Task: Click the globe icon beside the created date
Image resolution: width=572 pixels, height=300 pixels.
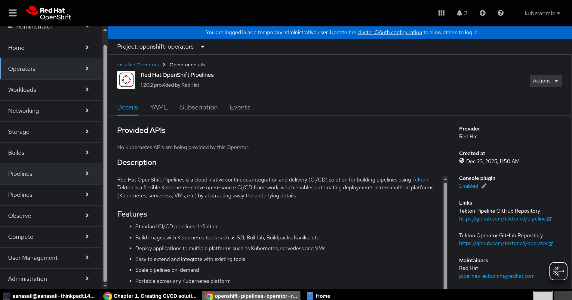Action: tap(462, 161)
